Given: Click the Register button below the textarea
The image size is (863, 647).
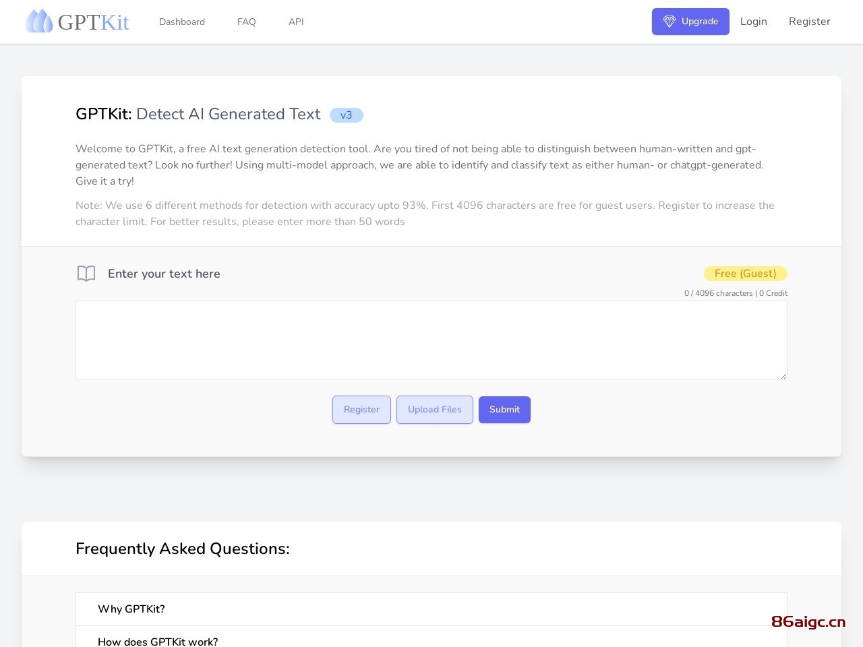Looking at the screenshot, I should tap(361, 410).
